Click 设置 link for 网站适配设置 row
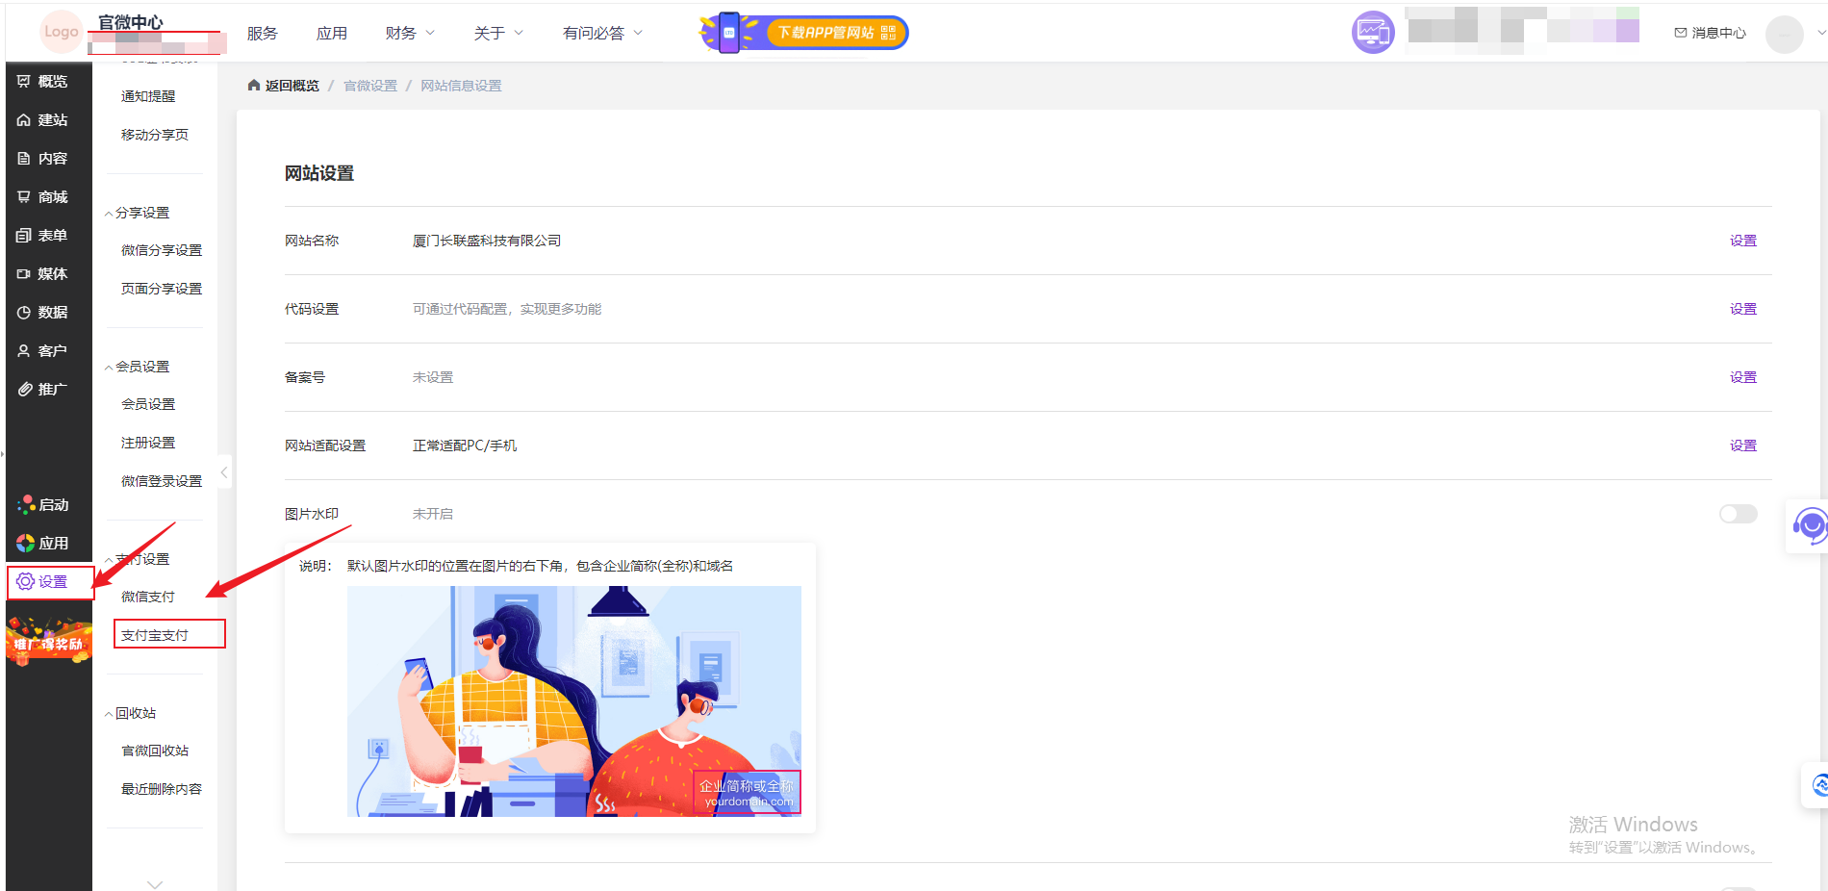The image size is (1828, 891). 1743,445
